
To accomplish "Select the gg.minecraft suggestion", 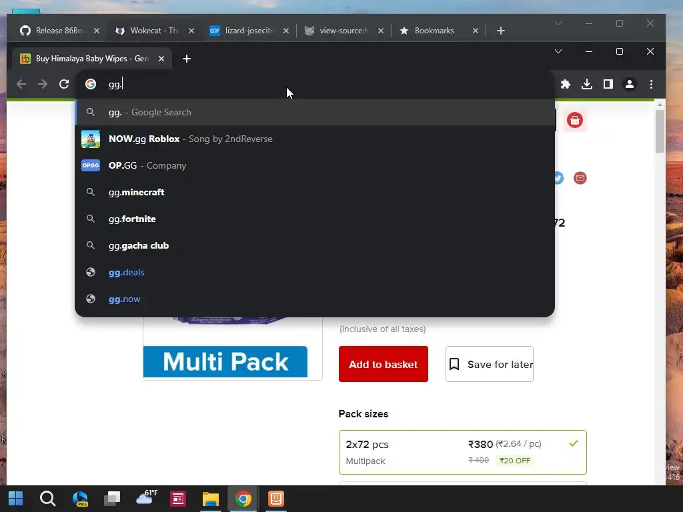I will (x=315, y=192).
